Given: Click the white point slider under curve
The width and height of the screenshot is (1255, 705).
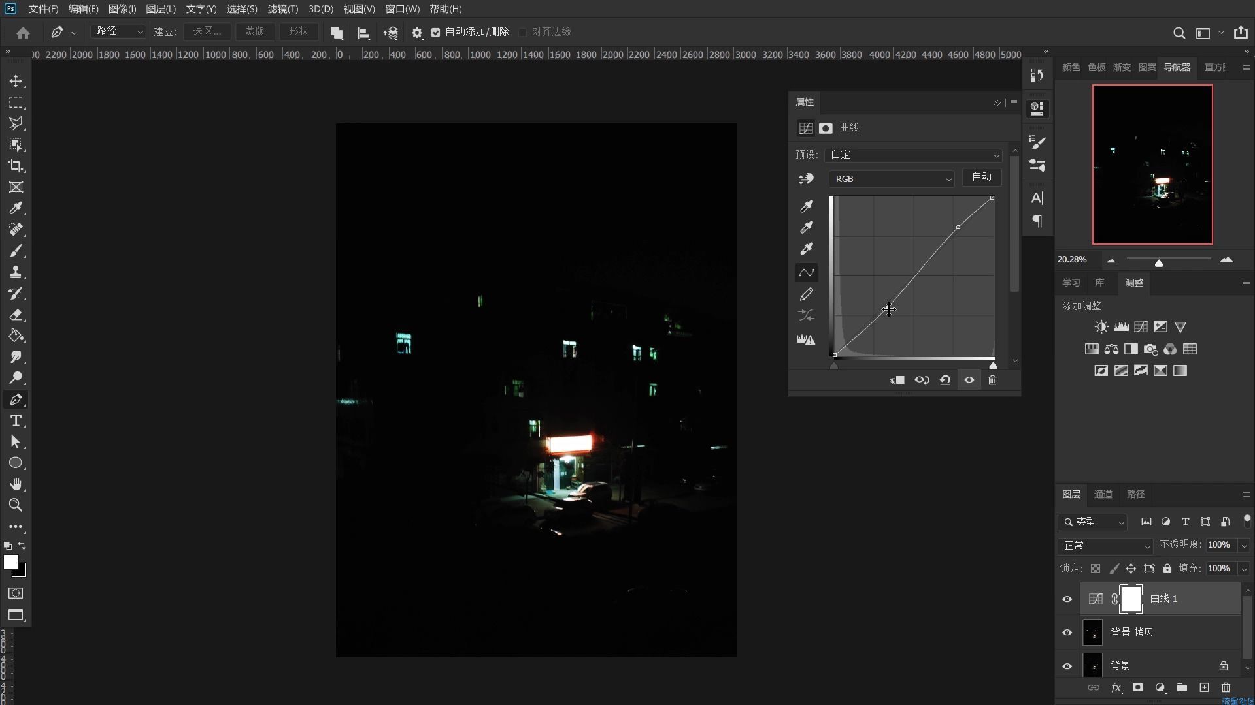Looking at the screenshot, I should [x=993, y=366].
